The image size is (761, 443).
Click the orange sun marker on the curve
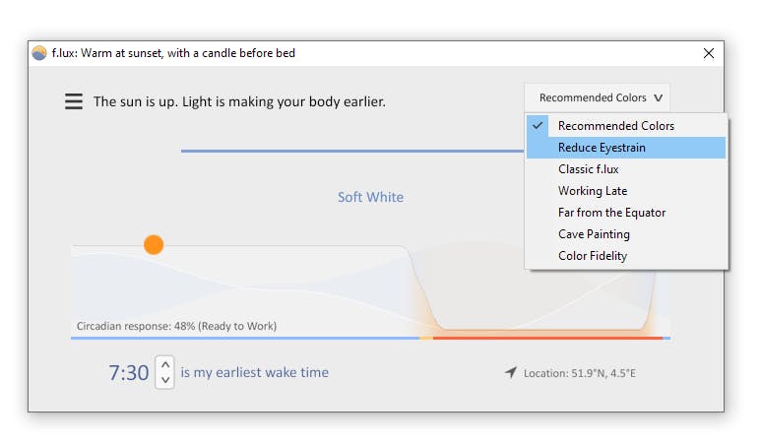(x=154, y=244)
